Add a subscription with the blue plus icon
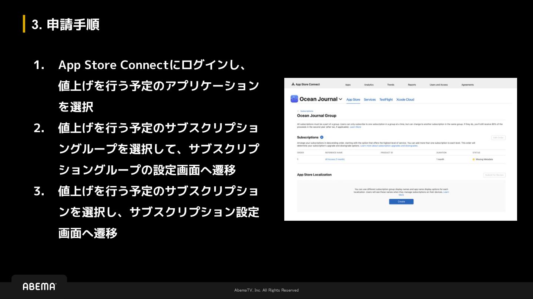533x299 pixels. click(322, 137)
